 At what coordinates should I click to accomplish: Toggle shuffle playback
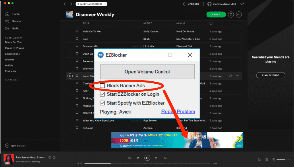pos(129,158)
